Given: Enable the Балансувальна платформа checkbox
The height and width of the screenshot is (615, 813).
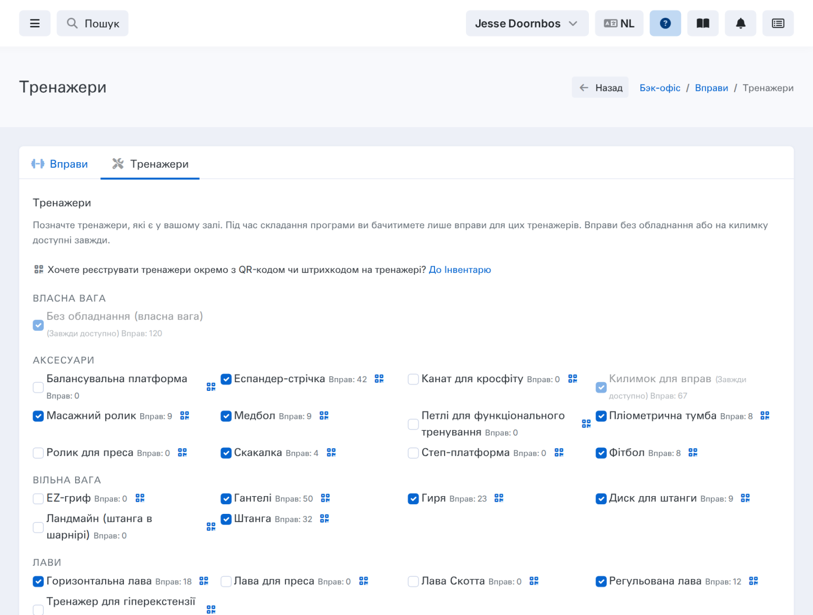Looking at the screenshot, I should pos(38,387).
